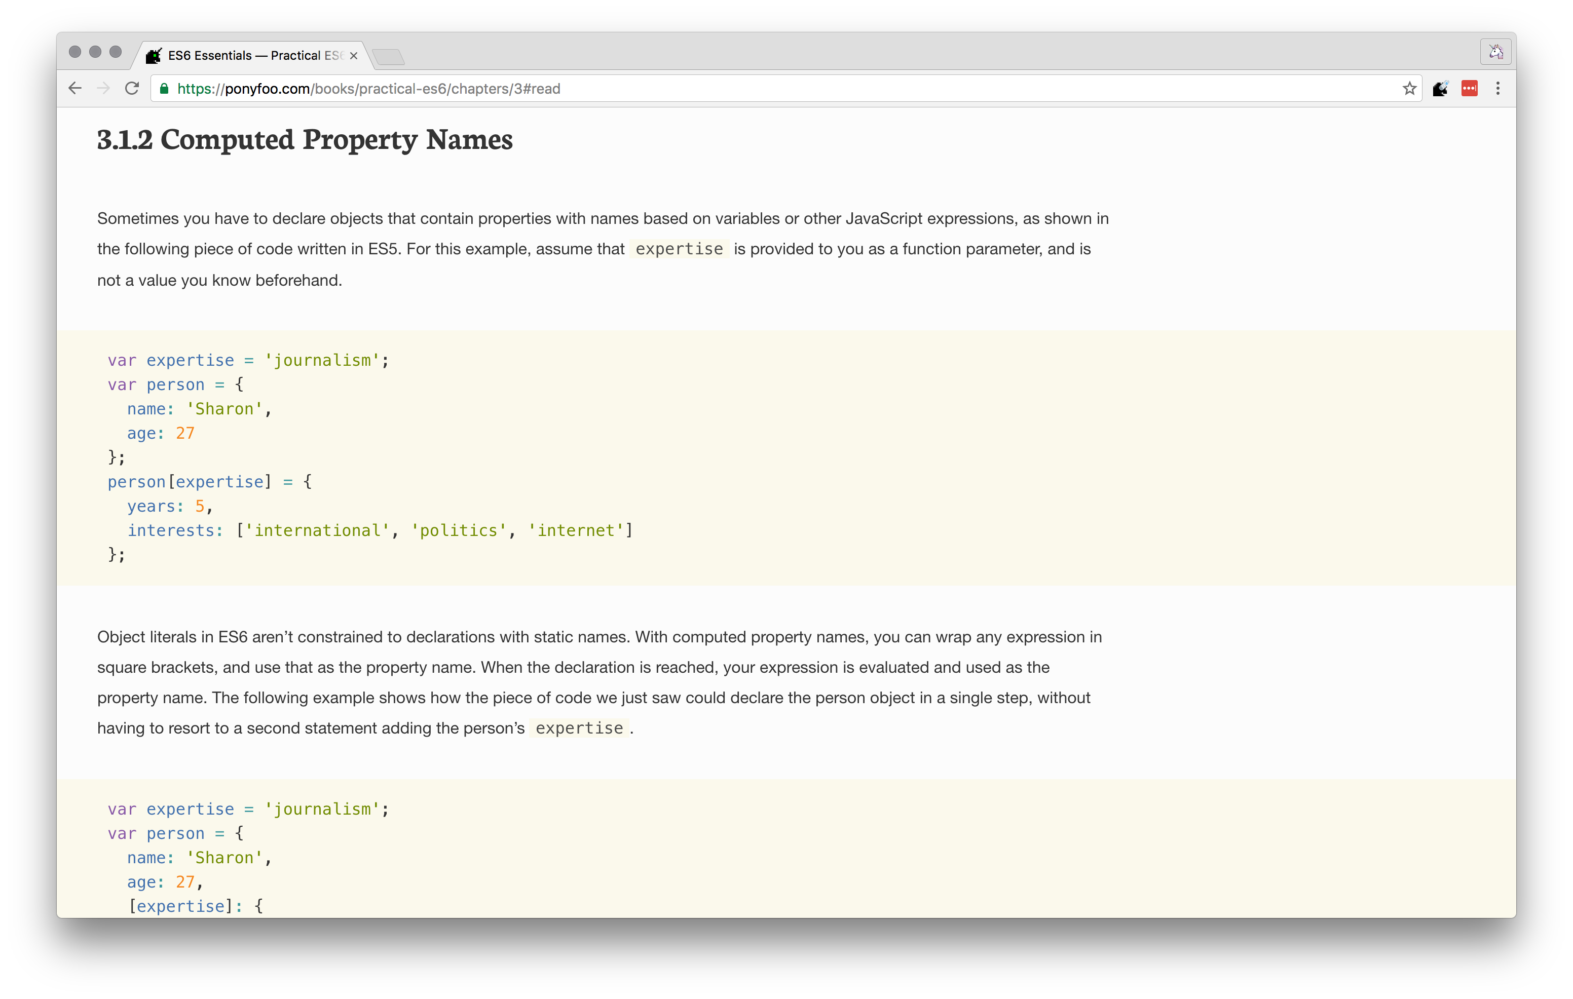Bookmark this page with the star
This screenshot has width=1573, height=999.
click(x=1409, y=89)
